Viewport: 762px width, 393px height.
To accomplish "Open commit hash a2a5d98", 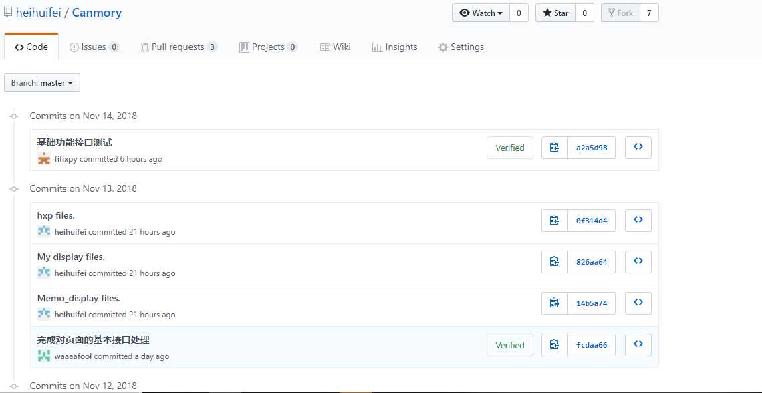I will point(592,148).
